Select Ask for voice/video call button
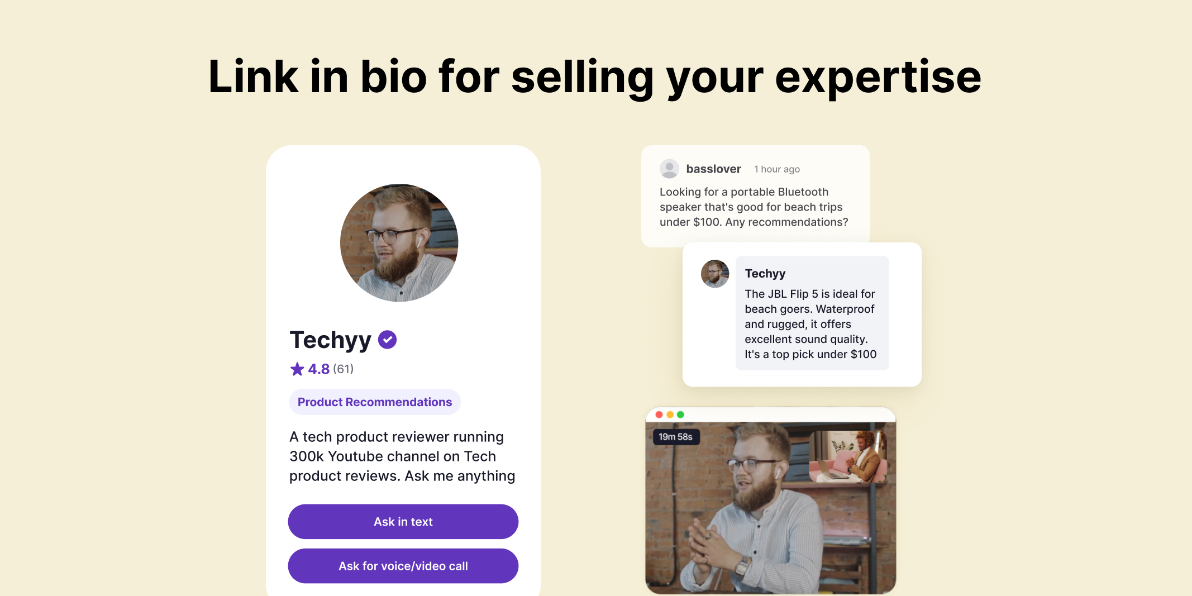Screen dimensions: 1192x596 click(x=403, y=566)
